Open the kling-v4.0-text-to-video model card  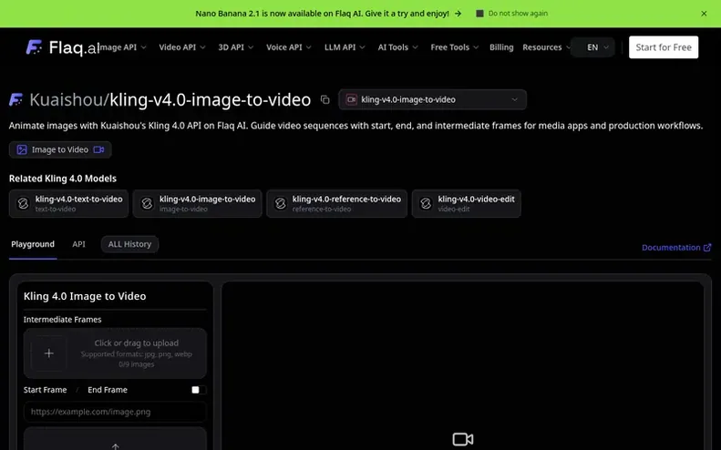pos(68,203)
